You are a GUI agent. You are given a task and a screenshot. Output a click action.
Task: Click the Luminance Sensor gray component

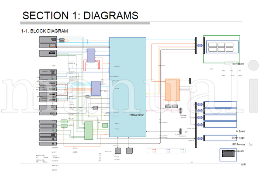coord(228,153)
